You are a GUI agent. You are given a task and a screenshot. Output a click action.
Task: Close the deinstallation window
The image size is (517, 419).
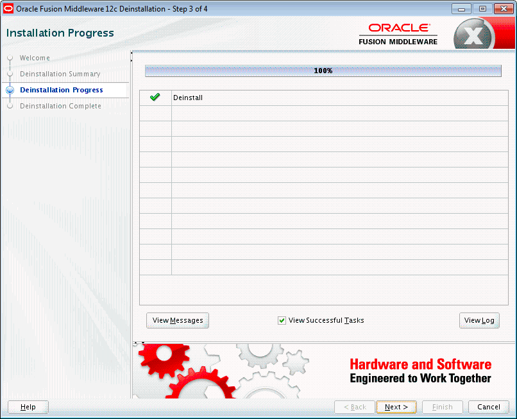(x=504, y=9)
